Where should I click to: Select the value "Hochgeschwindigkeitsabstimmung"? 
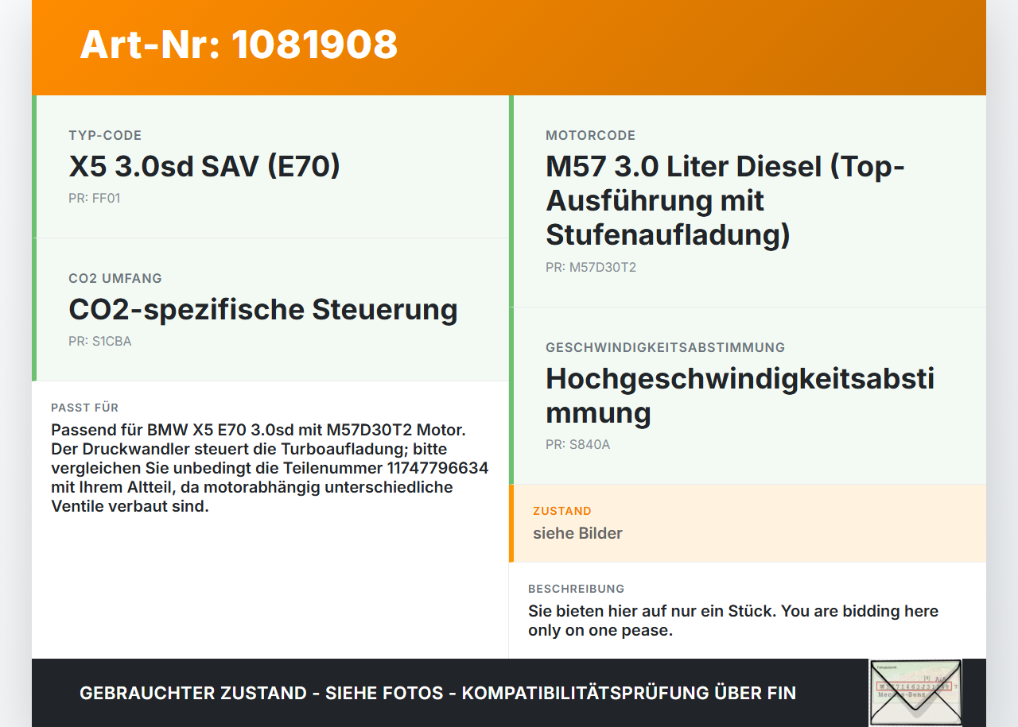(x=740, y=396)
